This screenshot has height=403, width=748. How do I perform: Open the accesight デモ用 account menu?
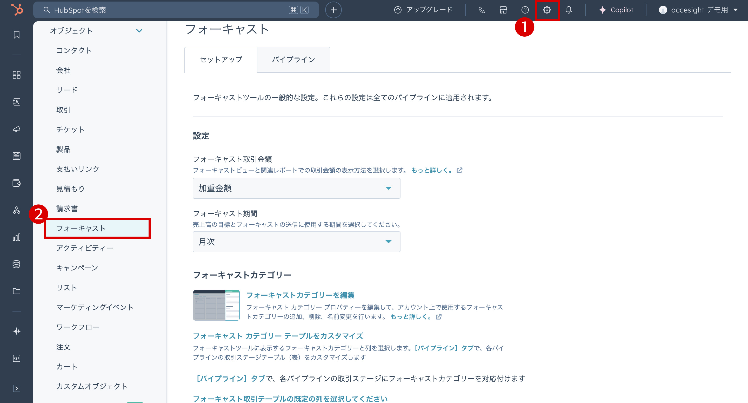pos(698,10)
